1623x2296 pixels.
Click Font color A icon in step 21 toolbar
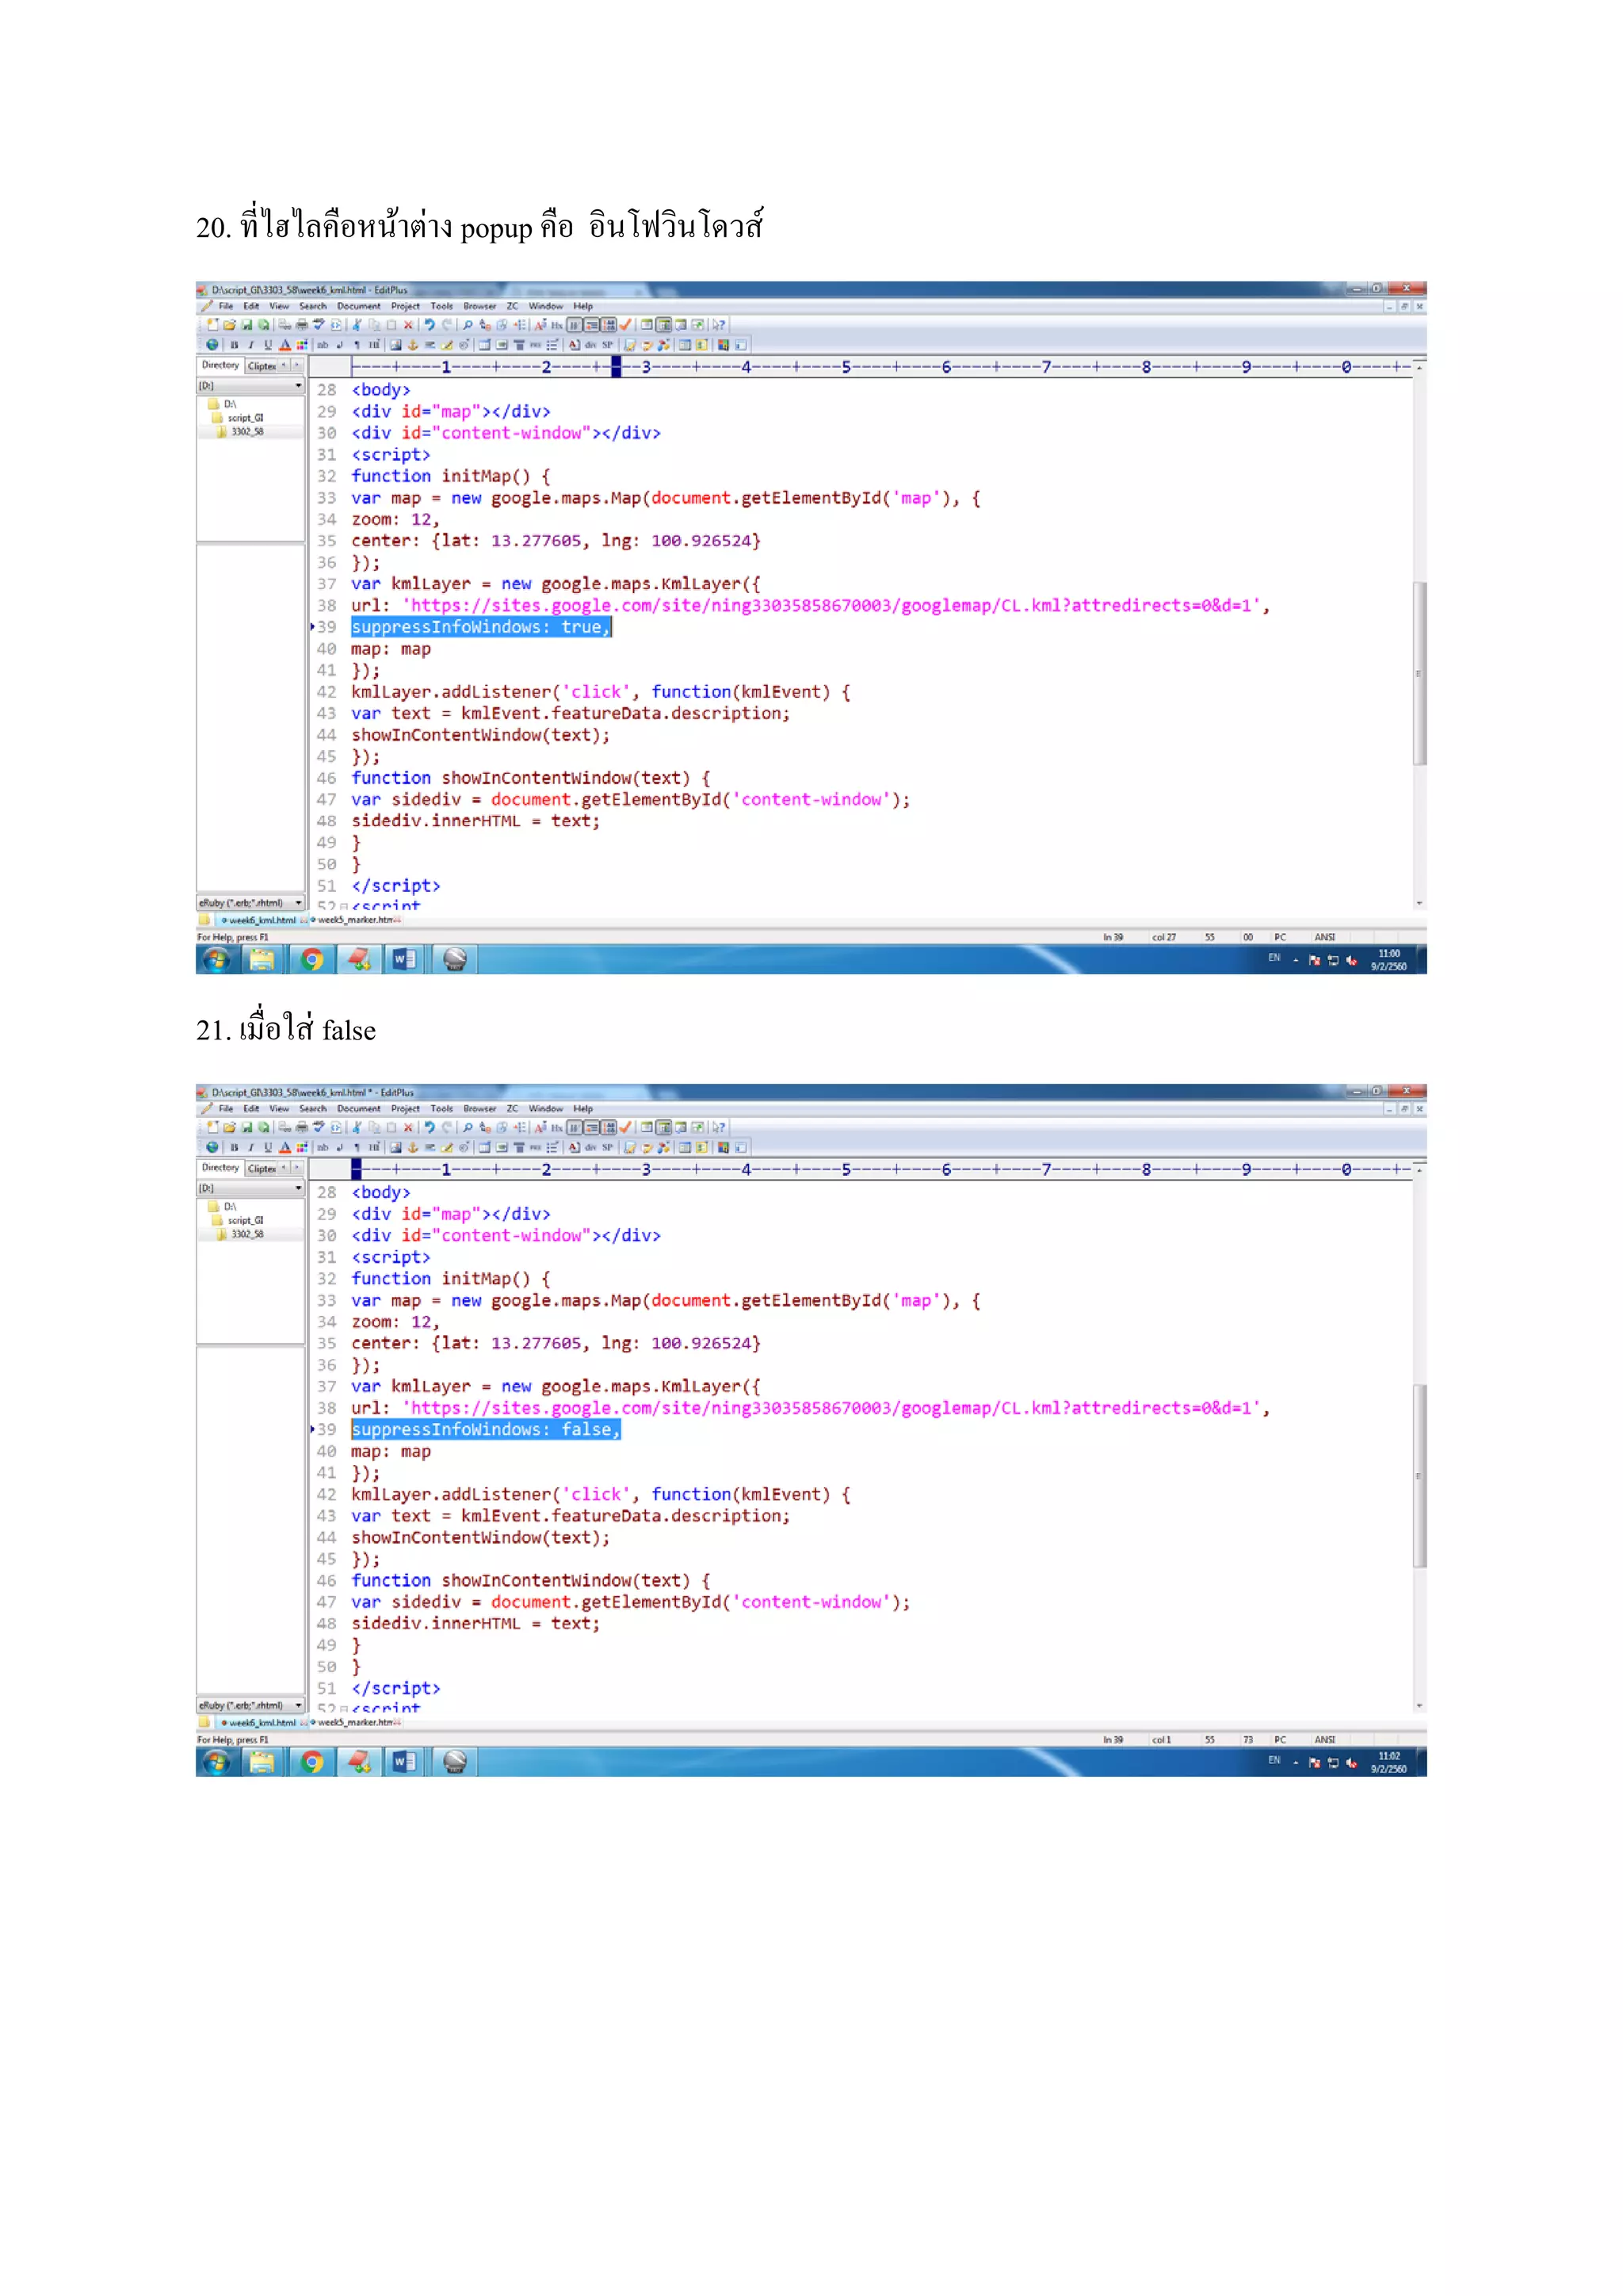(285, 1147)
